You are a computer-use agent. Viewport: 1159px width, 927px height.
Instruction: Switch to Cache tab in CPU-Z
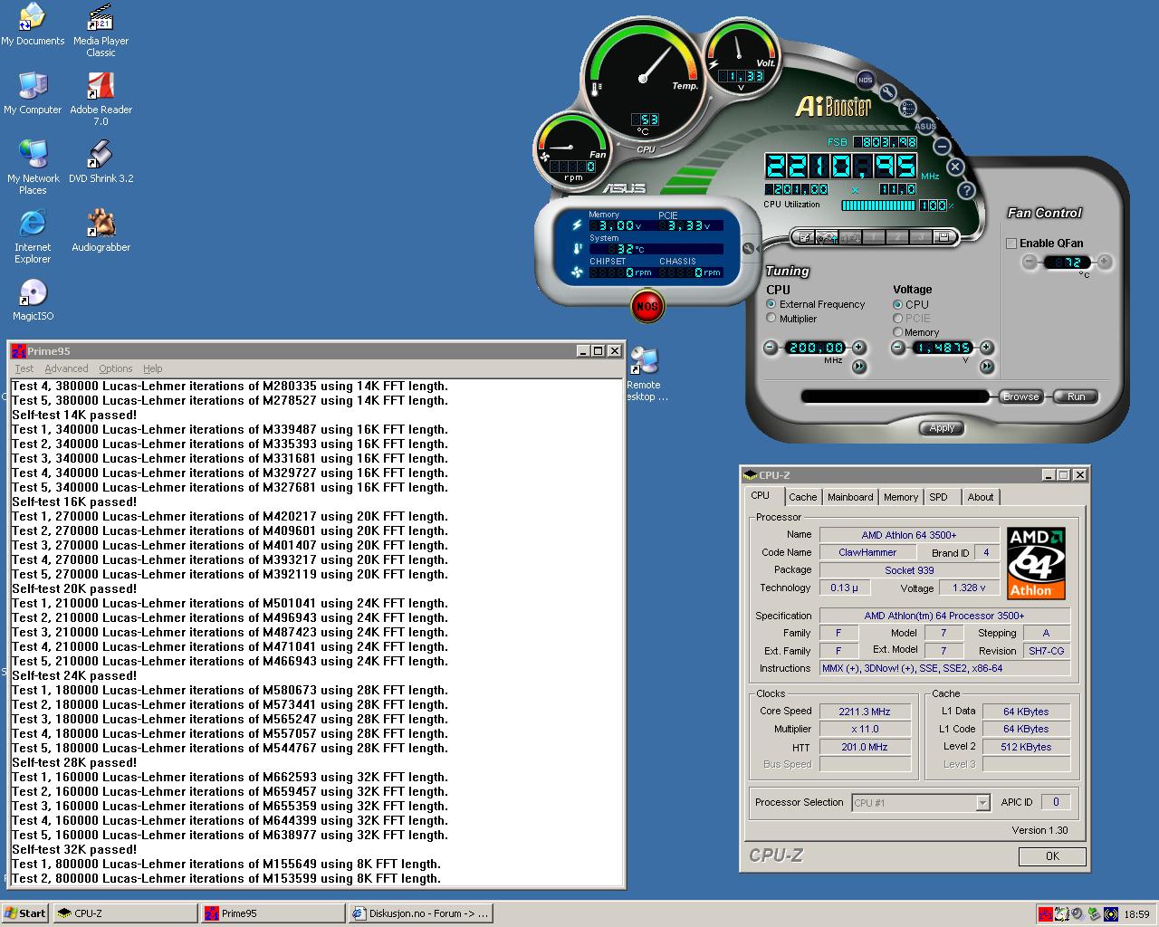pyautogui.click(x=802, y=497)
